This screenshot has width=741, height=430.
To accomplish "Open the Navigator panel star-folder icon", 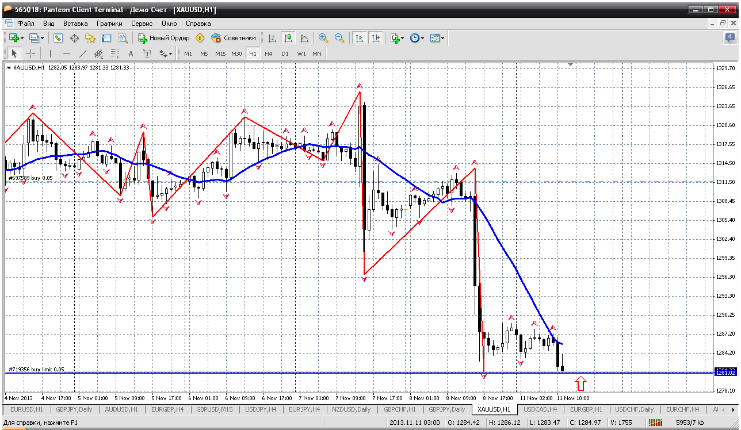I will click(x=90, y=38).
